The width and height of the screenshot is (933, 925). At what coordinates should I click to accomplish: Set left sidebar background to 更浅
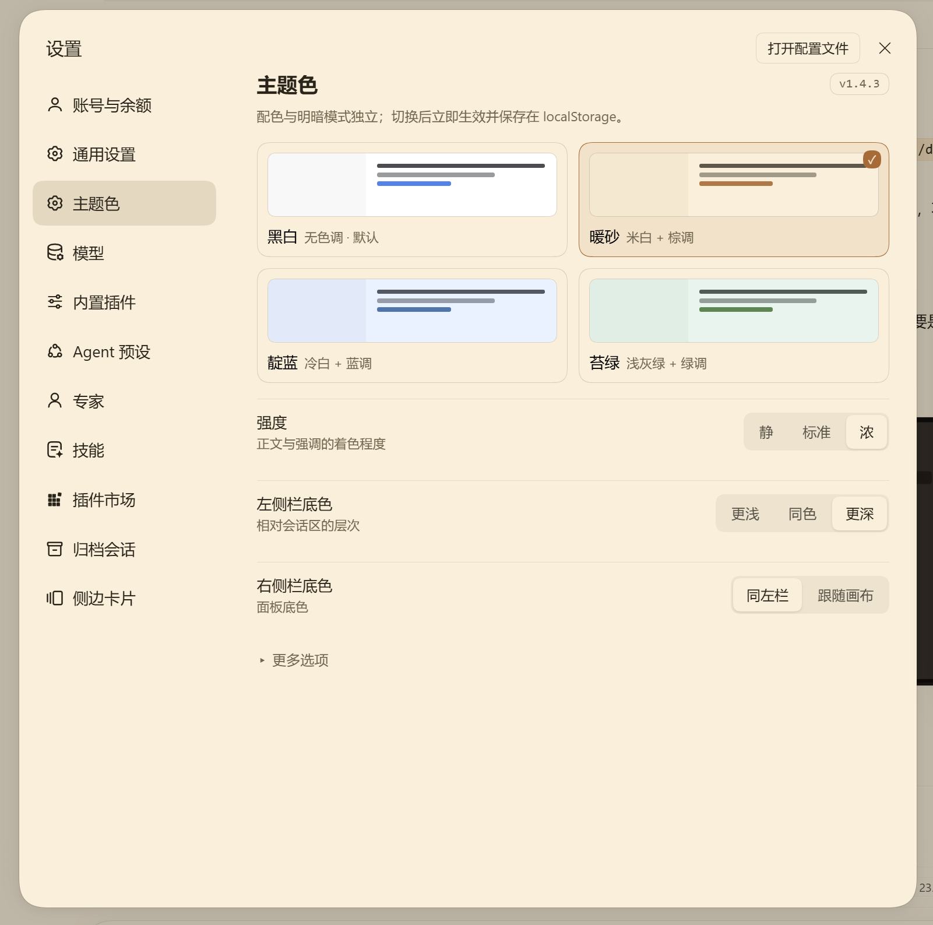click(745, 514)
